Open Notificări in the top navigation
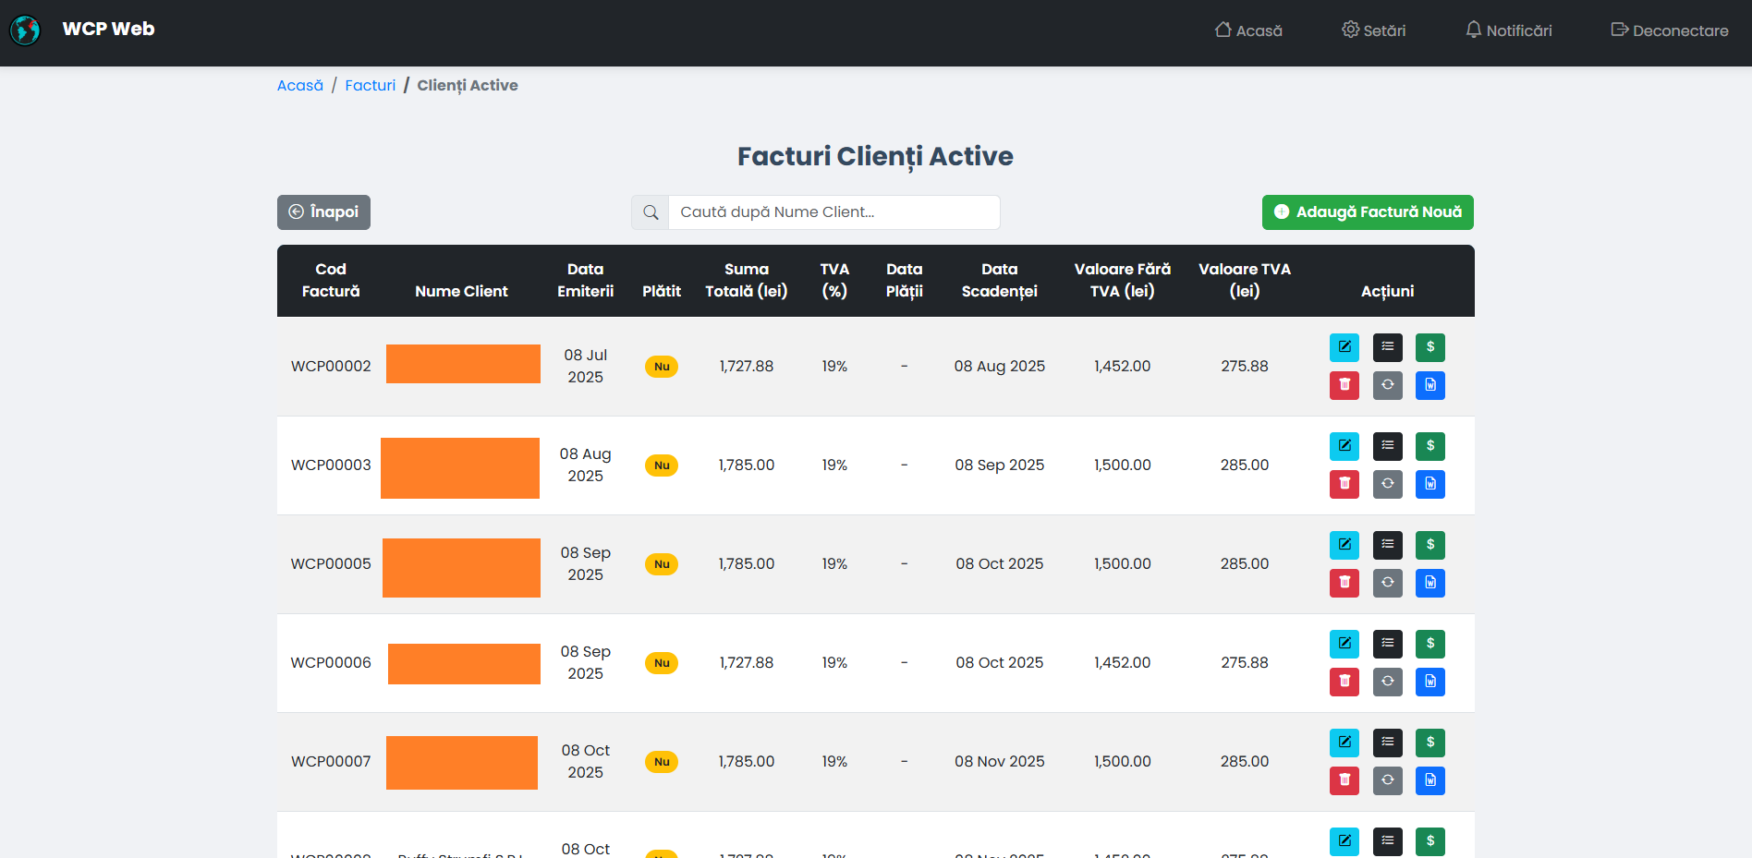This screenshot has height=858, width=1752. tap(1508, 30)
